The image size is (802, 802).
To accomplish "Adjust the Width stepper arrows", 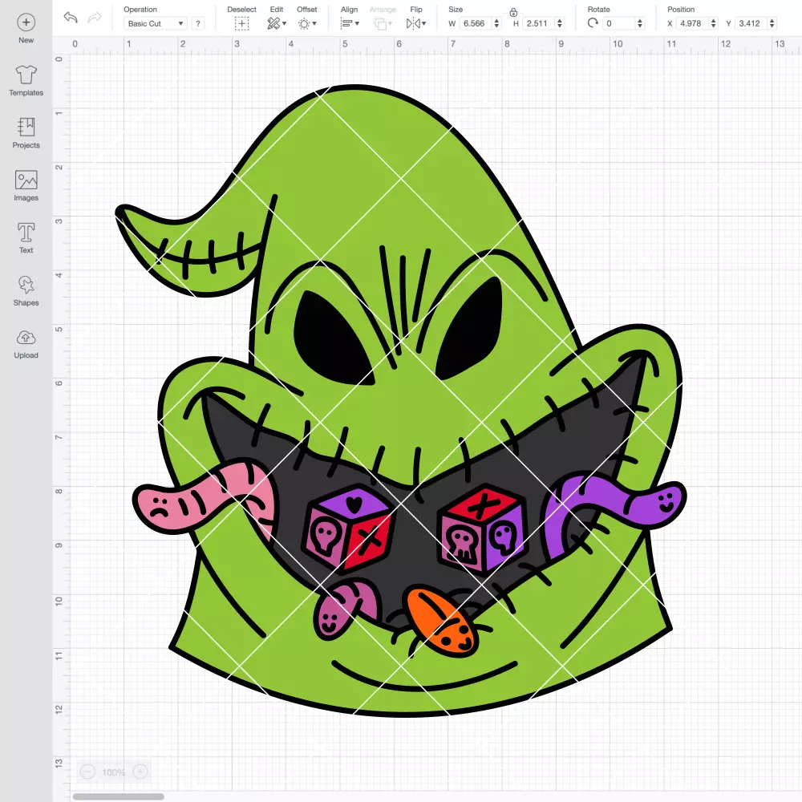I will pyautogui.click(x=496, y=23).
